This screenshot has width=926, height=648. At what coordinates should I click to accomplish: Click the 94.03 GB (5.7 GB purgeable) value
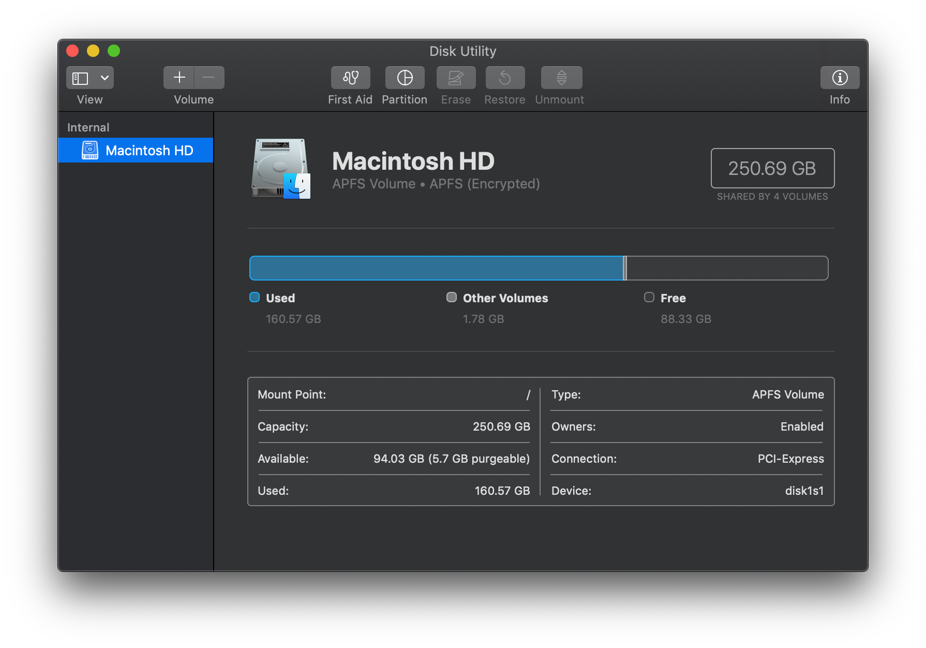452,459
